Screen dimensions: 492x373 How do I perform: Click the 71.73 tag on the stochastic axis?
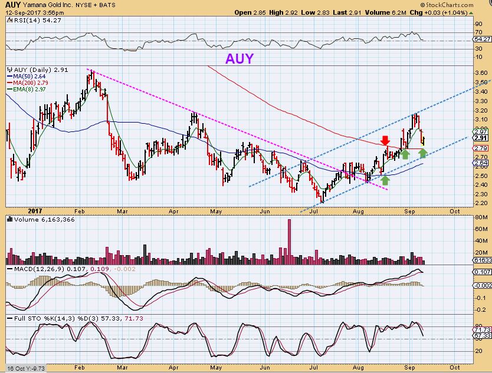click(483, 330)
